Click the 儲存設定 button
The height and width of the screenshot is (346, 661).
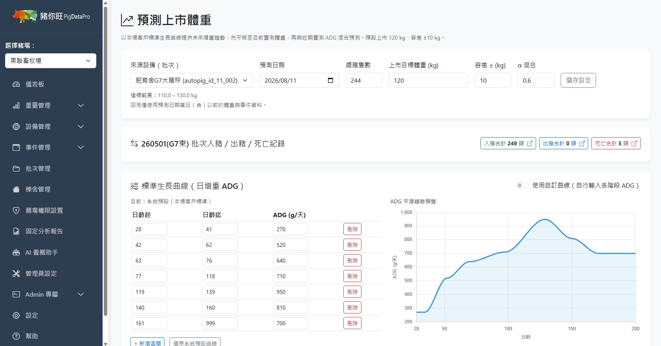tap(578, 80)
